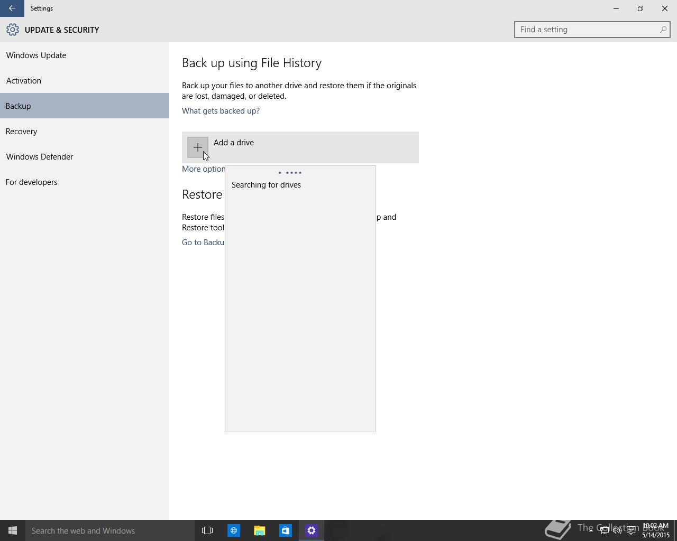Go back with the Settings back arrow

12,8
